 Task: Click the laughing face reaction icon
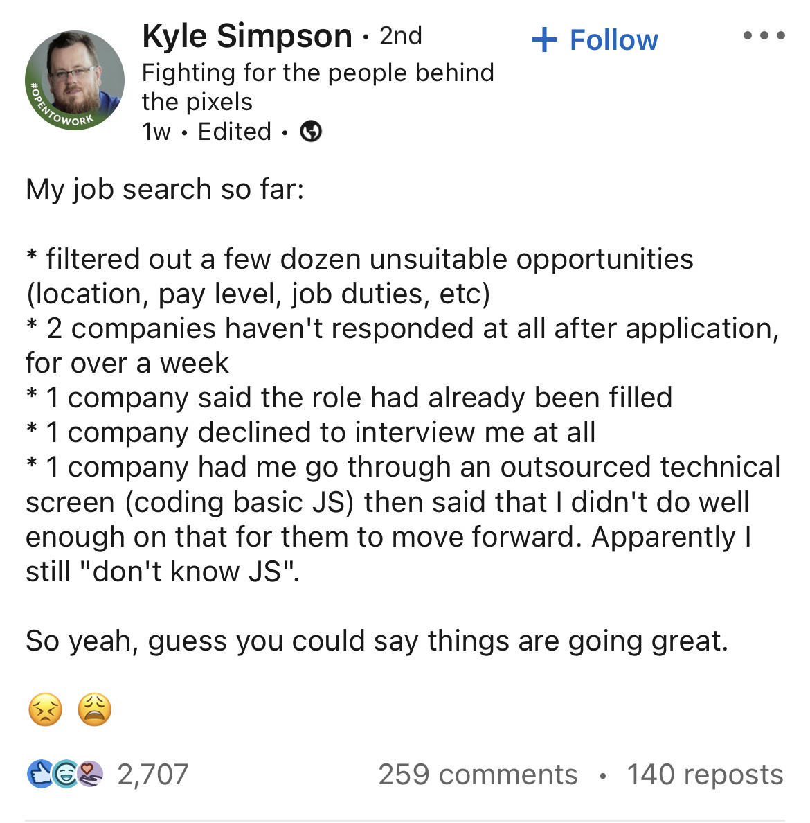click(x=66, y=774)
